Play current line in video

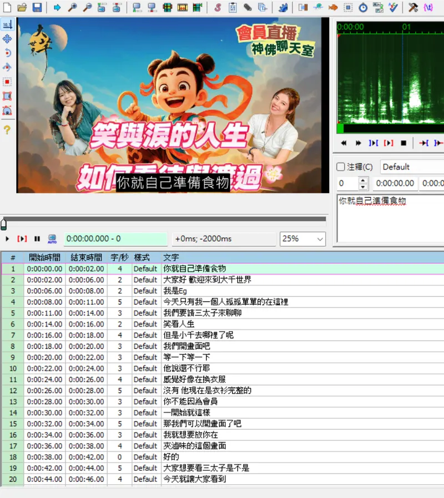point(22,239)
